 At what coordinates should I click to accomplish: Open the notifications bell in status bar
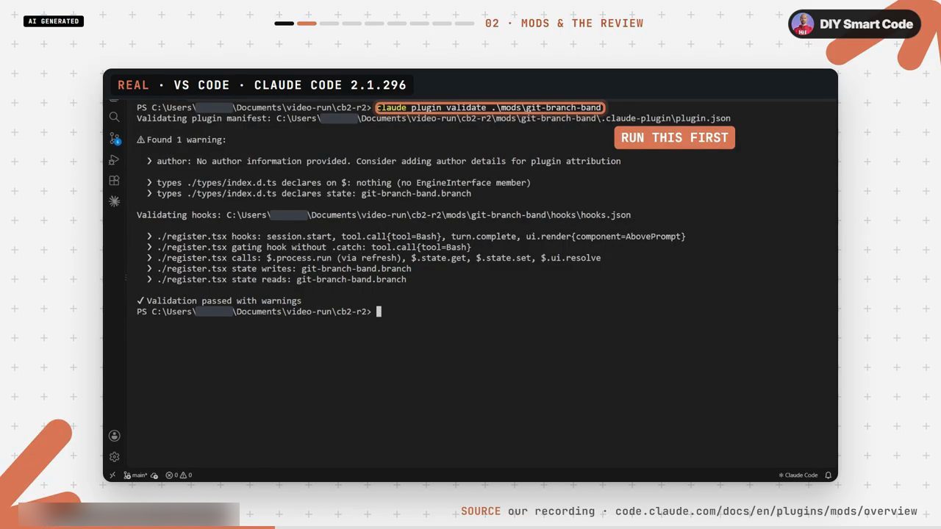point(828,475)
